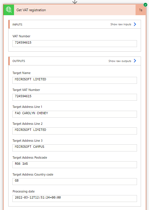Image resolution: width=149 pixels, height=210 pixels.
Task: Click the green VAT connector globe icon
Action: tap(9, 10)
